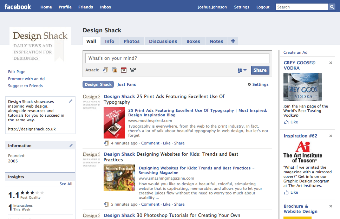The image size is (340, 219).
Task: Click Promote with an Ad link
Action: click(x=26, y=79)
